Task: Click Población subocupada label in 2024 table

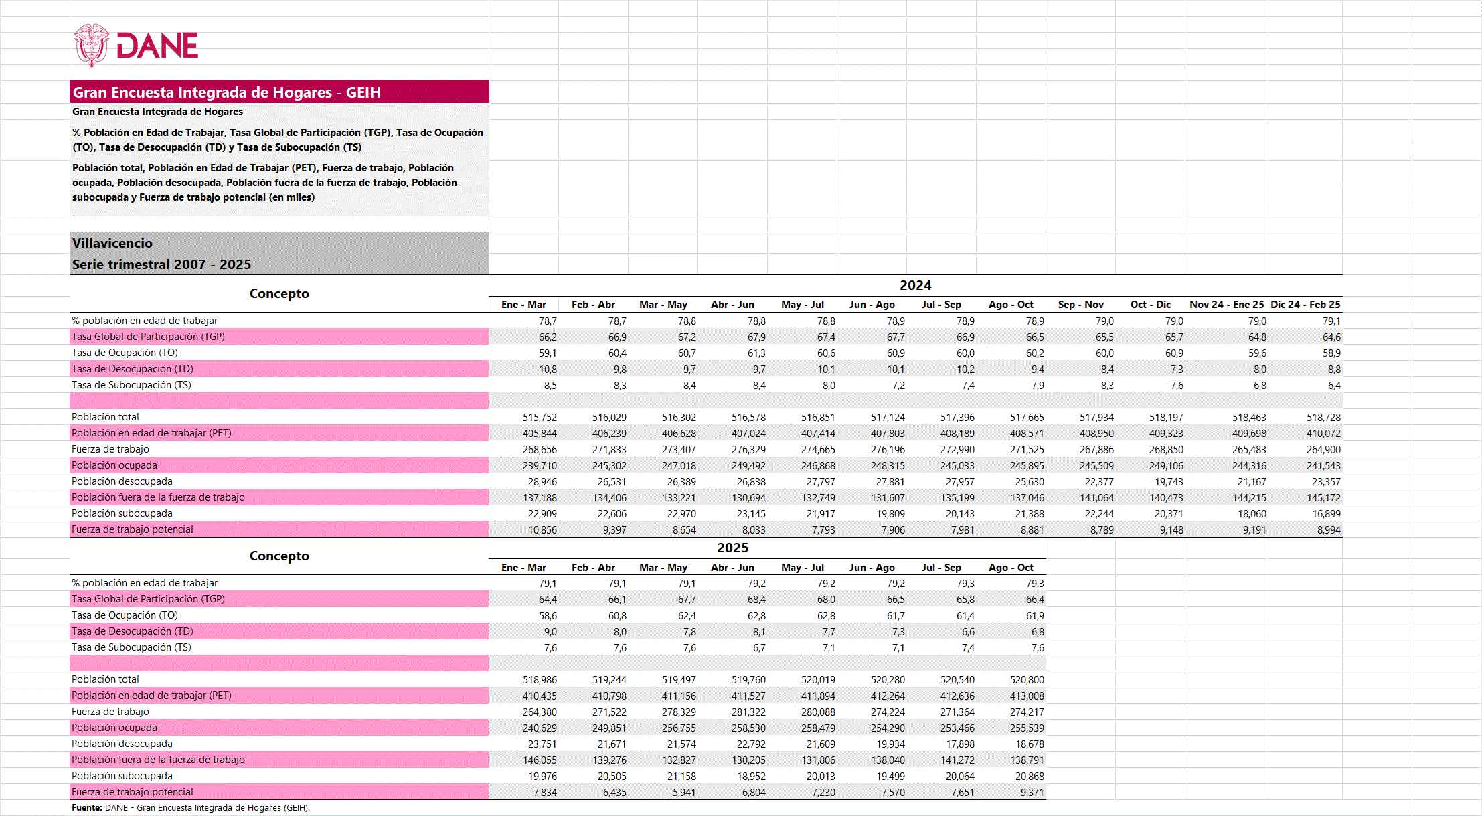Action: [x=122, y=513]
